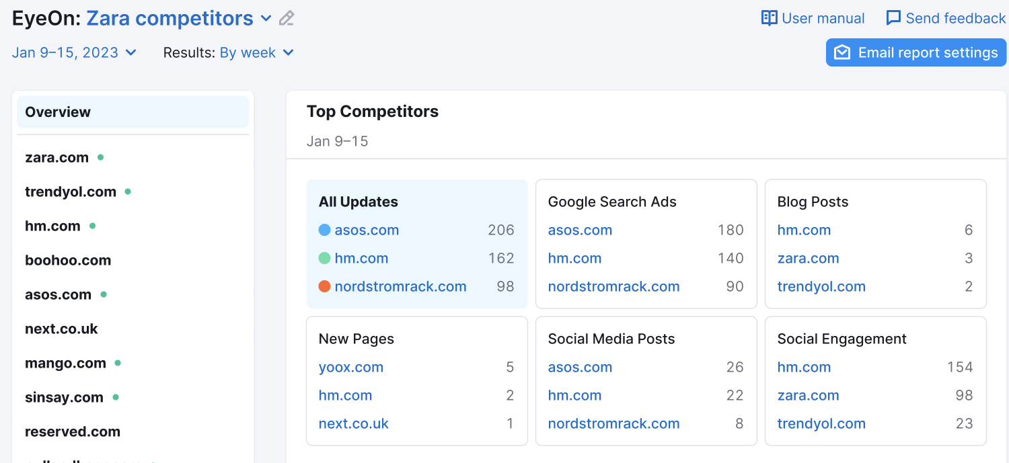
Task: Select hm.com from the sidebar list
Action: tap(52, 226)
